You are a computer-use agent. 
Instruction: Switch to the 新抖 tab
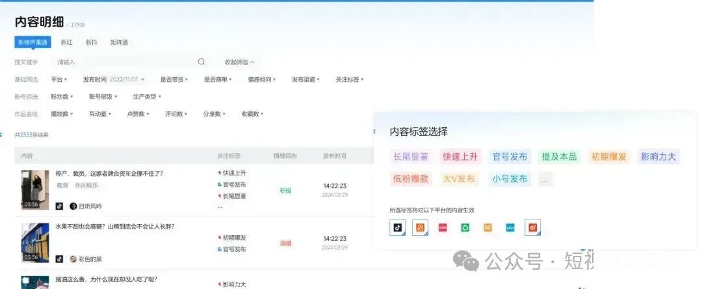pos(92,42)
